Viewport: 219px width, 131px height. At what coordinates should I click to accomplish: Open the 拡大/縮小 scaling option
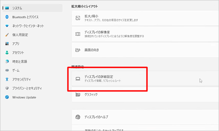[x=145, y=18]
